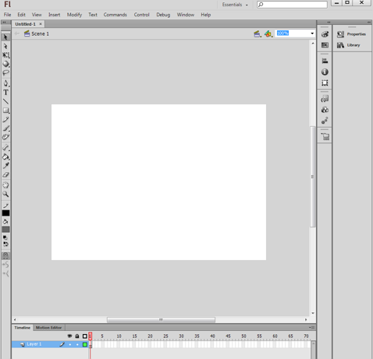Select the Text tool
Image resolution: width=373 pixels, height=359 pixels.
[x=5, y=93]
